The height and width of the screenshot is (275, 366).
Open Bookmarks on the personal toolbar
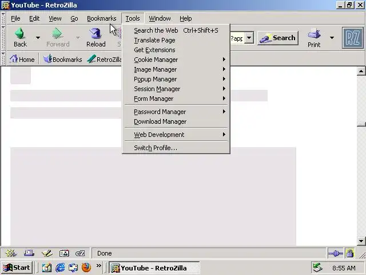tap(62, 60)
